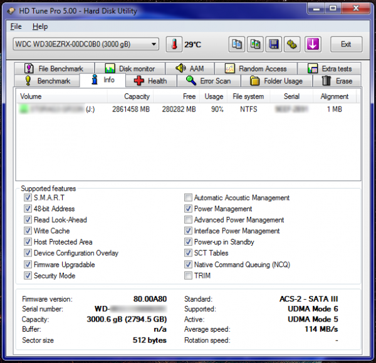Switch to the File Benchmark tab
The width and height of the screenshot is (376, 363).
point(54,68)
